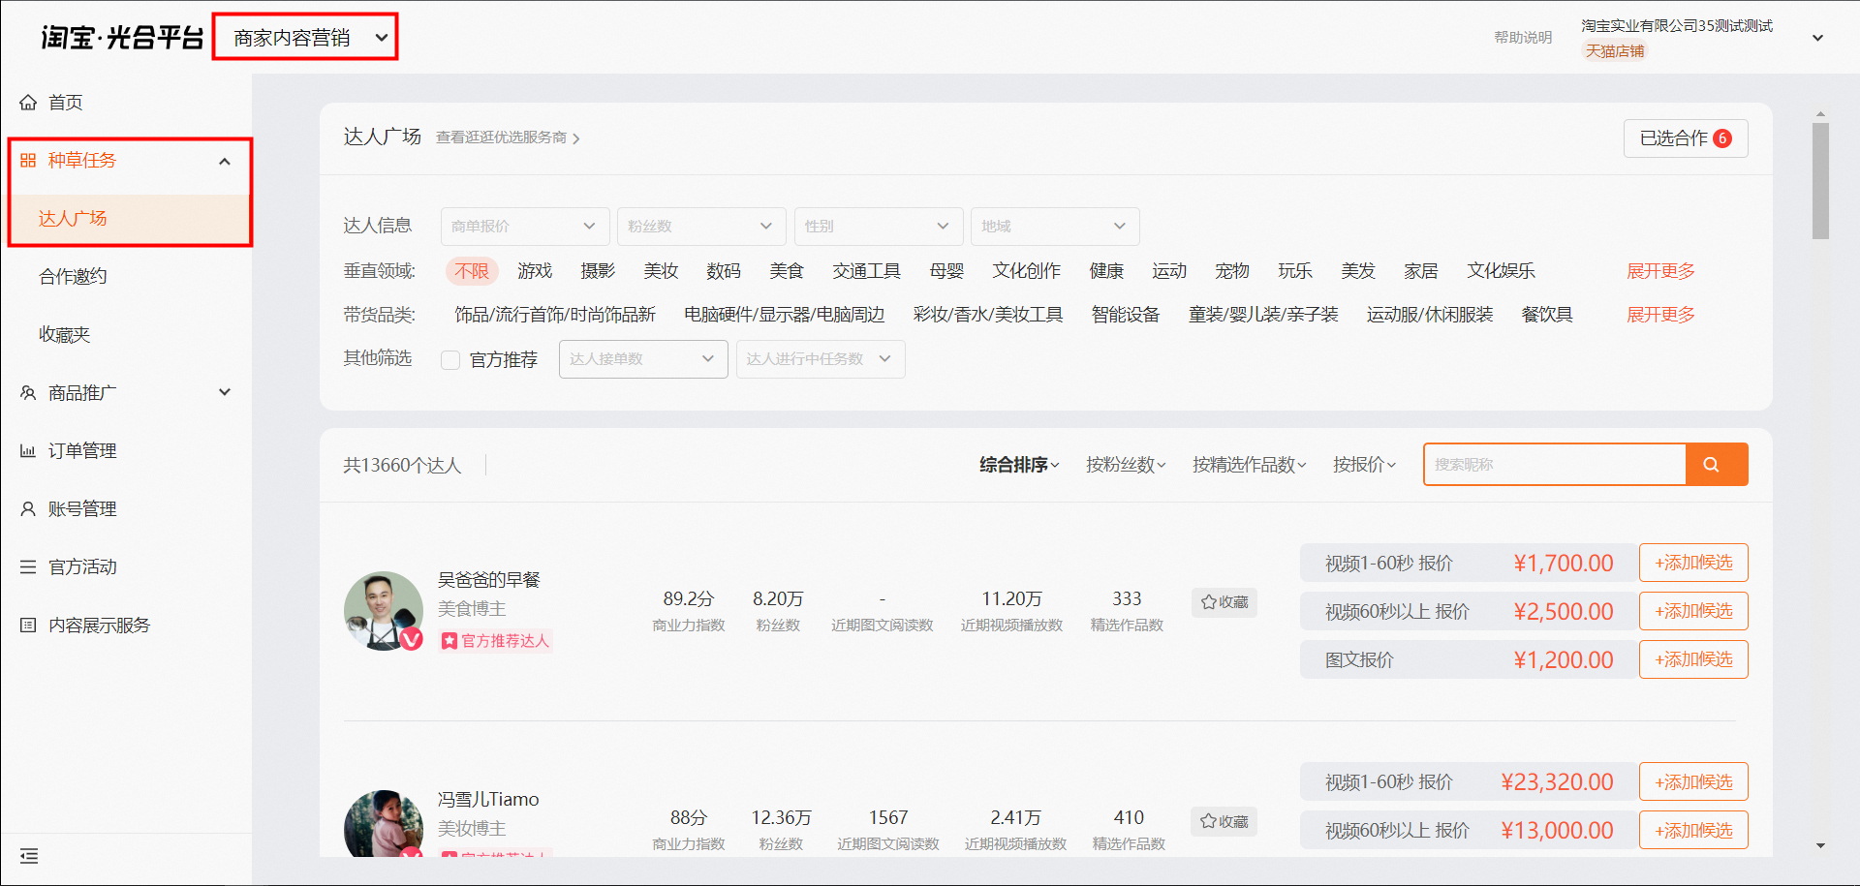Filter by 餐饮具 product category
Screen dimensions: 1860x886
coord(1547,315)
